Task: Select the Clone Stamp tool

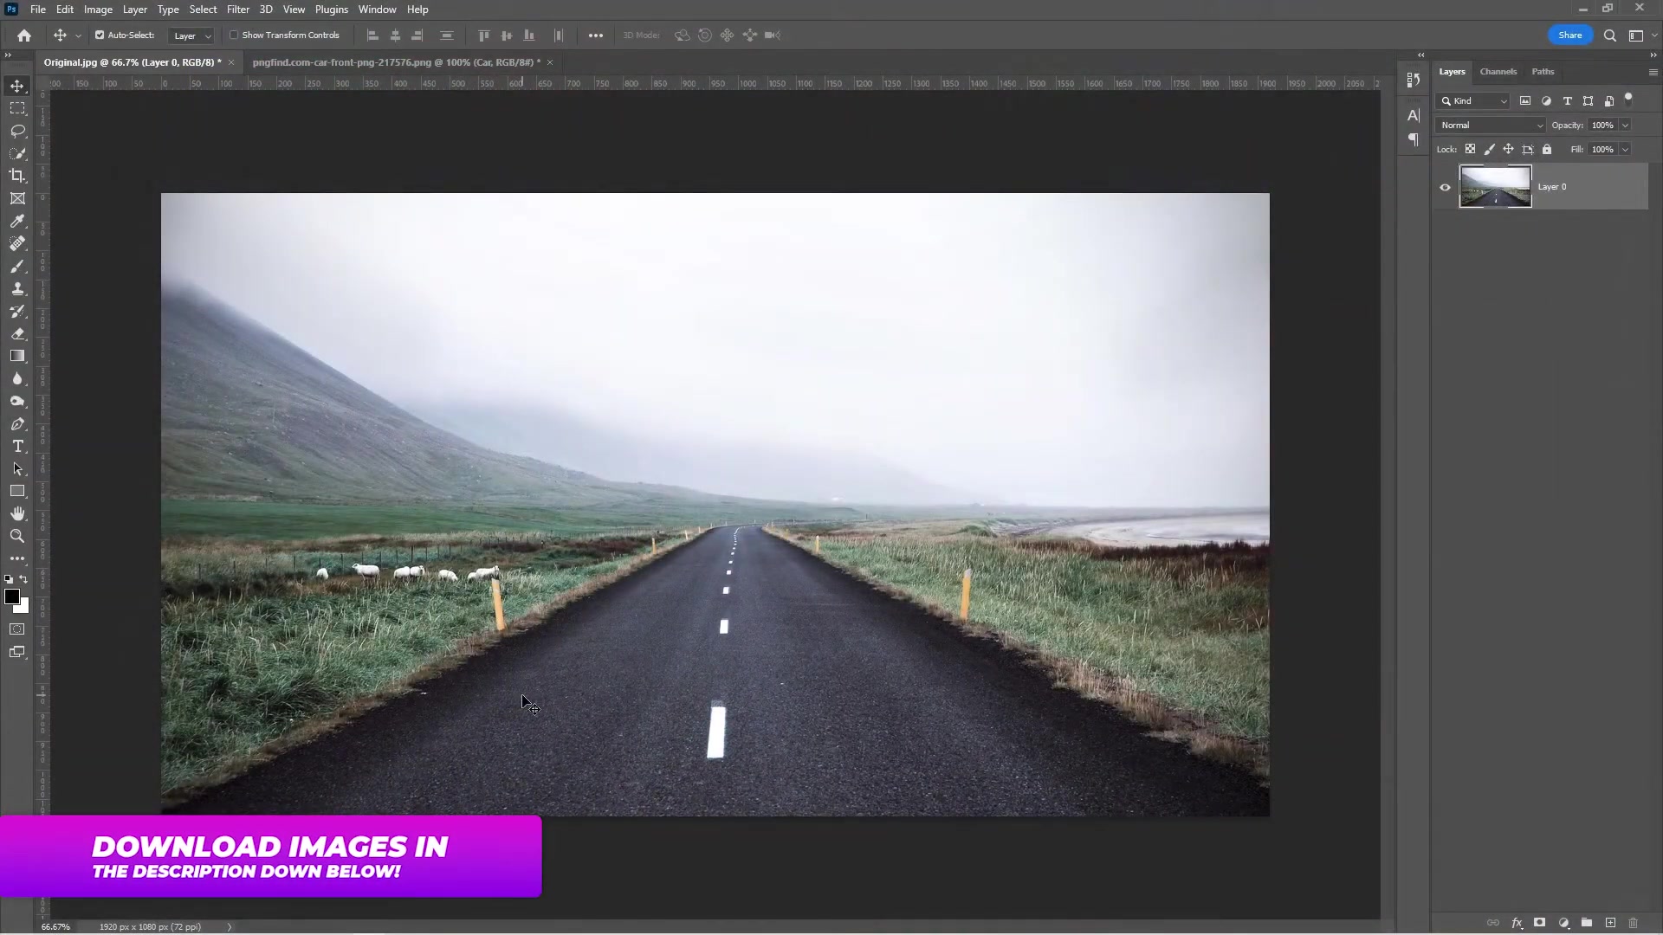Action: pos(17,288)
